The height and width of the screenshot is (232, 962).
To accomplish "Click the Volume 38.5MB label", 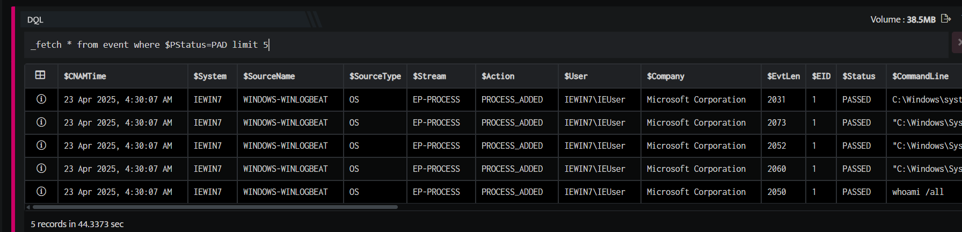I will 903,19.
